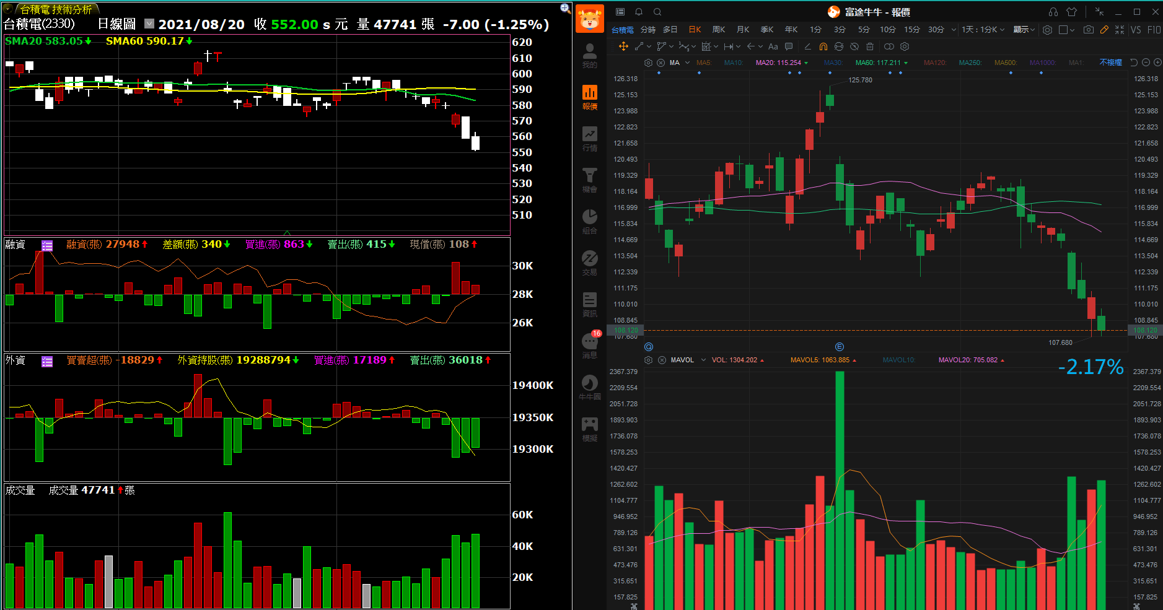Open the skin theme shirt icon
Screen dimensions: 1163x610
[1072, 12]
